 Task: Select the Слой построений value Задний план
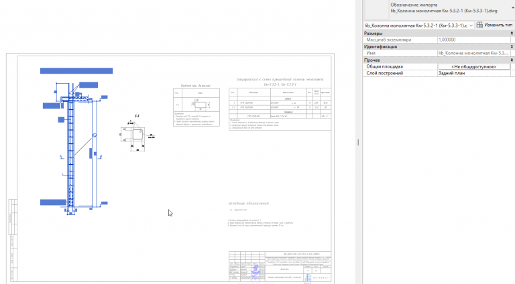point(474,73)
